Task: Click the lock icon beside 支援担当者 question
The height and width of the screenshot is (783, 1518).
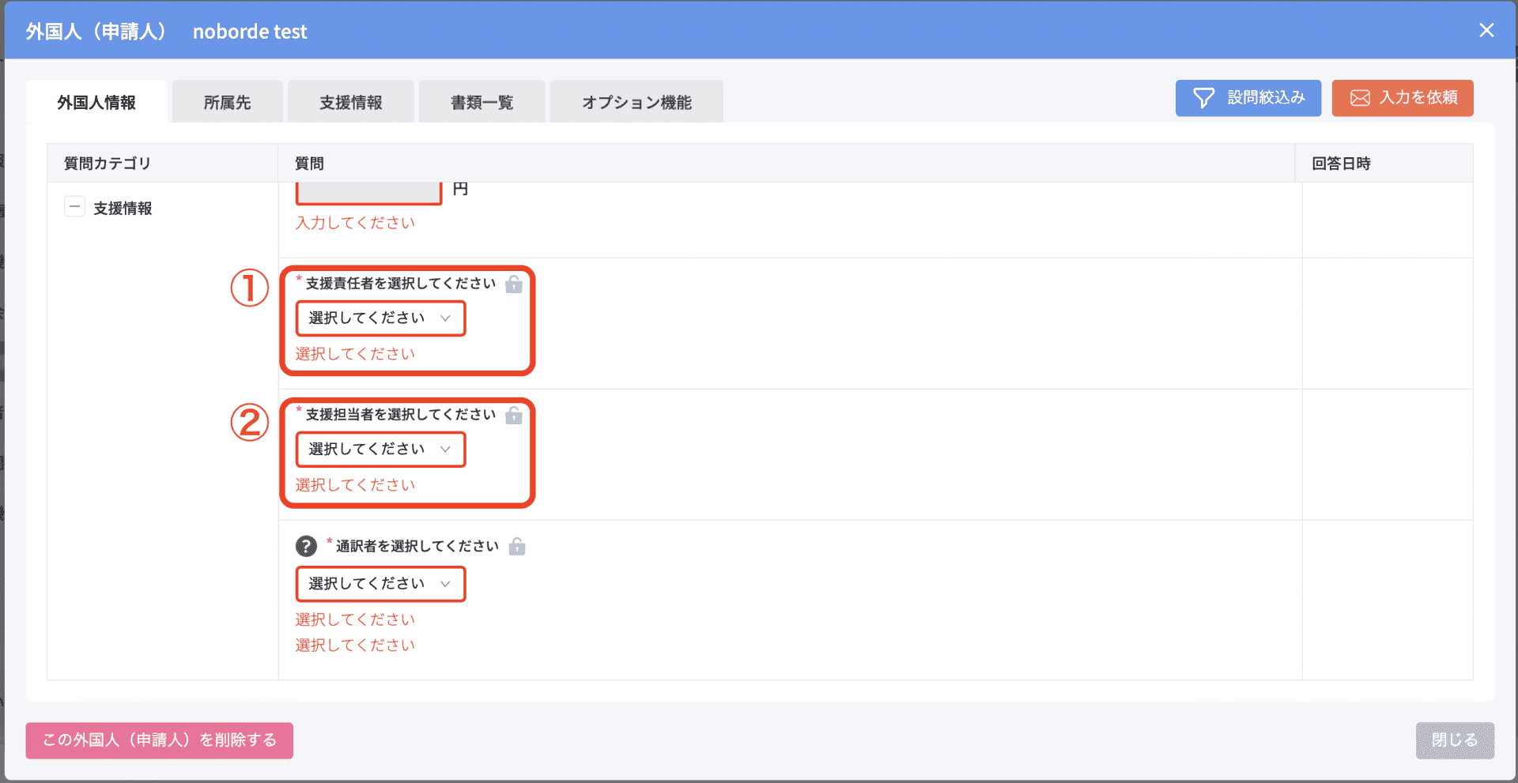Action: [x=514, y=416]
